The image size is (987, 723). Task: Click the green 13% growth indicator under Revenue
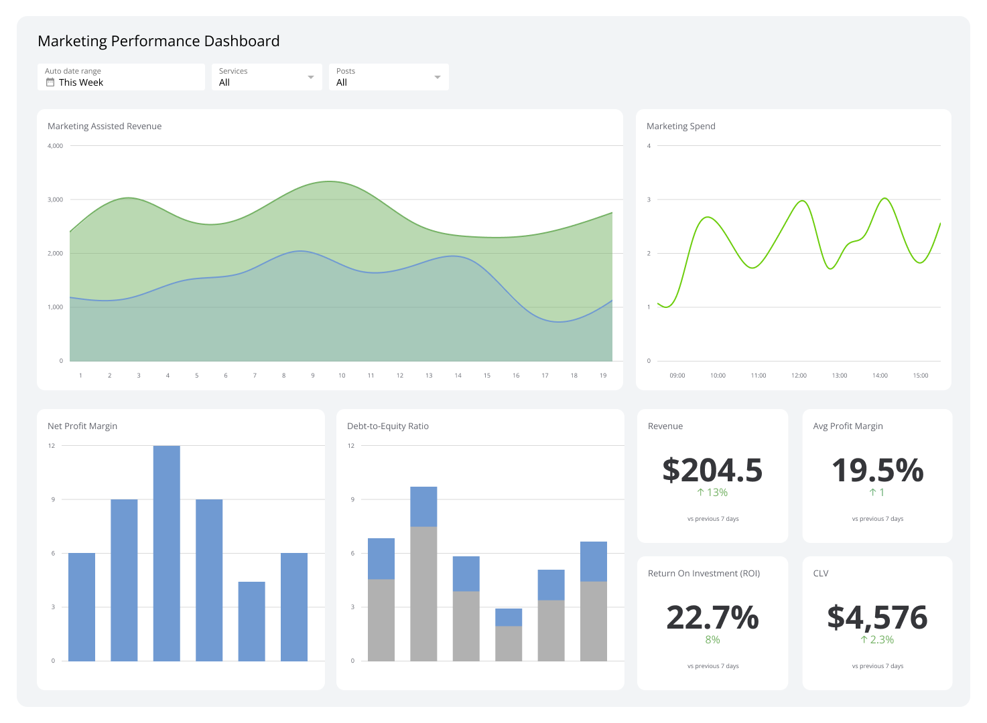(712, 492)
